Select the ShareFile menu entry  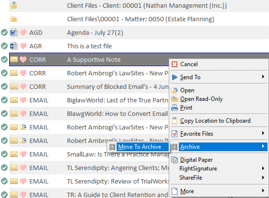(x=190, y=178)
